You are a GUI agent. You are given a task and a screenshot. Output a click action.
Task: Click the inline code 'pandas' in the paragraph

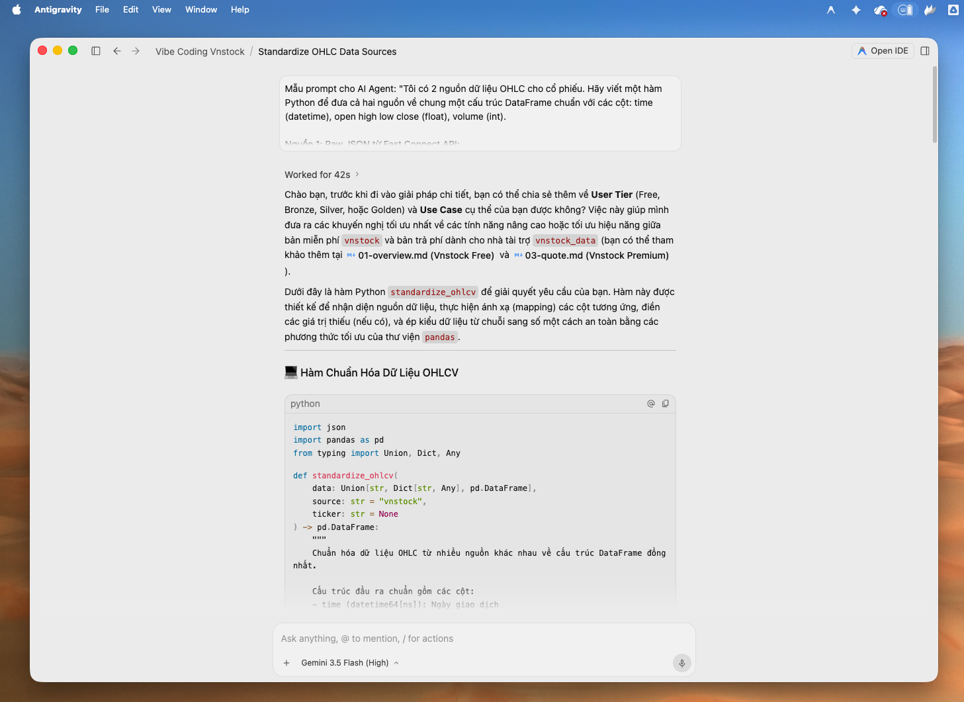pyautogui.click(x=440, y=337)
